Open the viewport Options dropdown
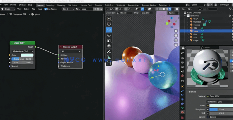The image size is (233, 120). coord(173,13)
